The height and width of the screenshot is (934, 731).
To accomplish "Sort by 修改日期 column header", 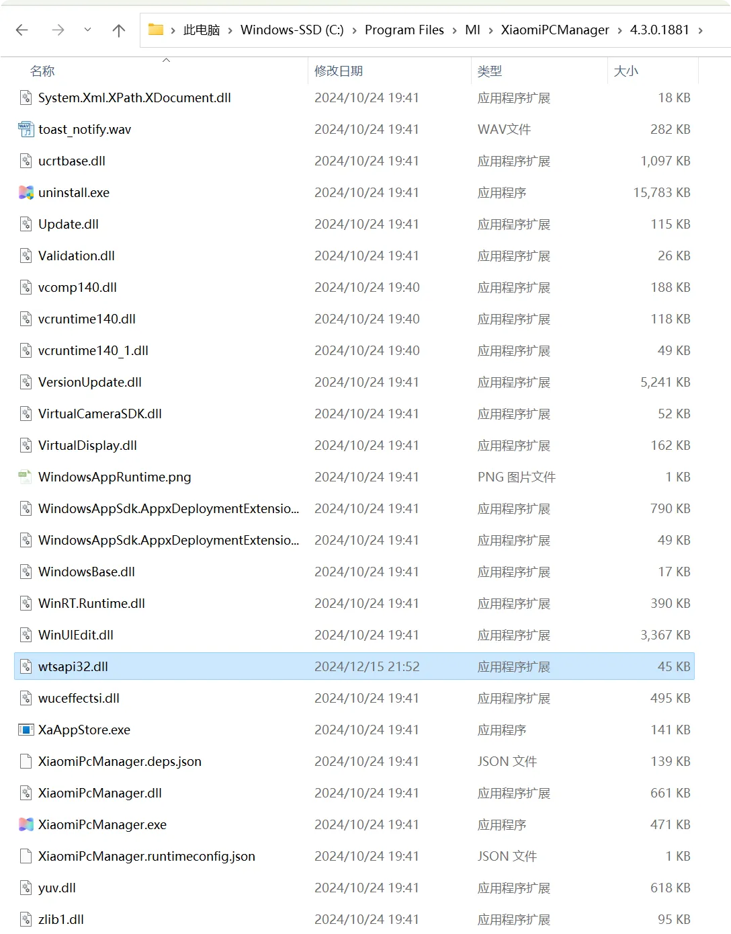I will coord(339,71).
